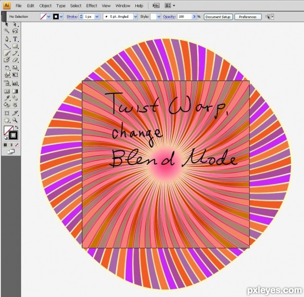Select the Pencil tool

coord(15,53)
